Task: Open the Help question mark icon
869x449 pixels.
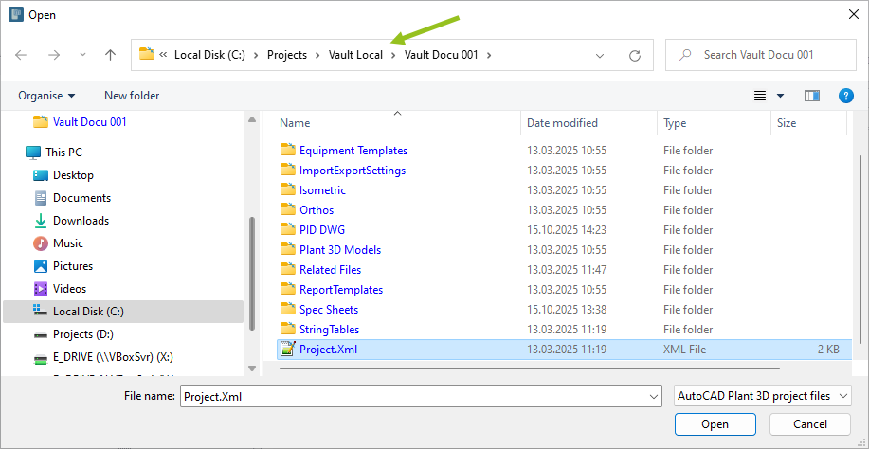Action: pyautogui.click(x=846, y=96)
